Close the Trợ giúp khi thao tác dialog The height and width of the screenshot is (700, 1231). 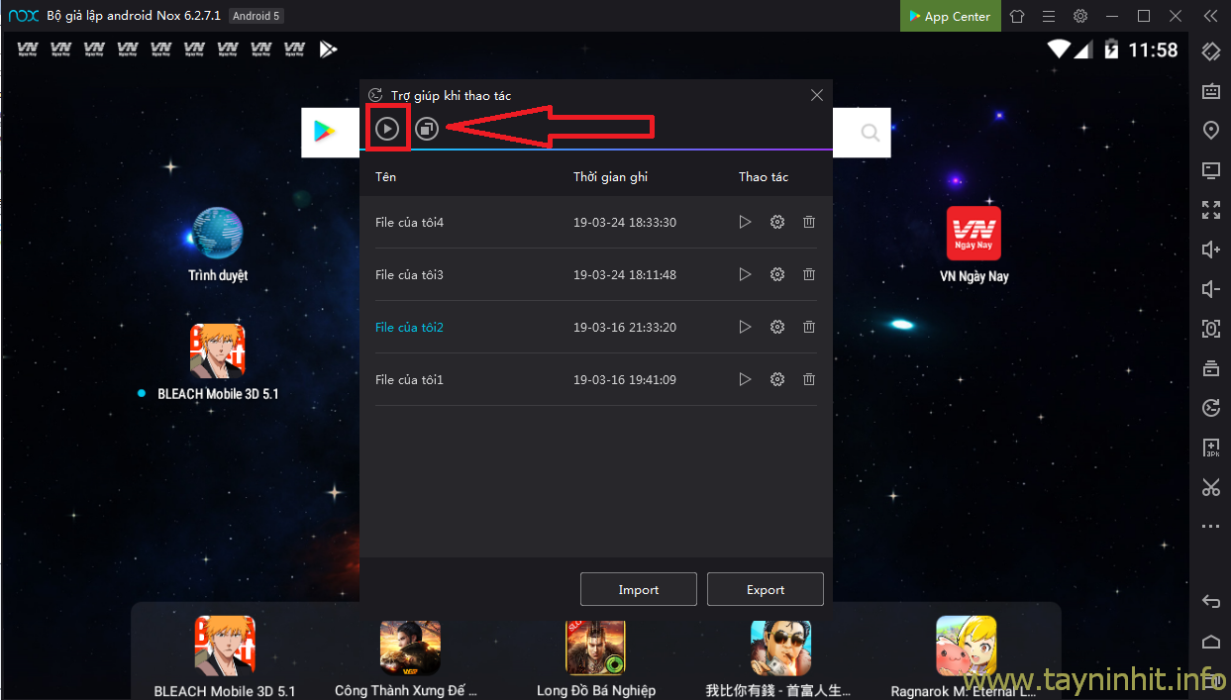(x=817, y=95)
